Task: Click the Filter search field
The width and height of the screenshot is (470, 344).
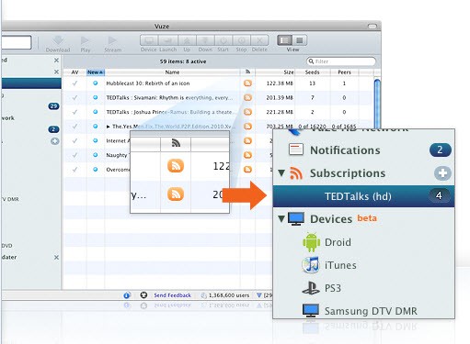Action: (x=341, y=61)
